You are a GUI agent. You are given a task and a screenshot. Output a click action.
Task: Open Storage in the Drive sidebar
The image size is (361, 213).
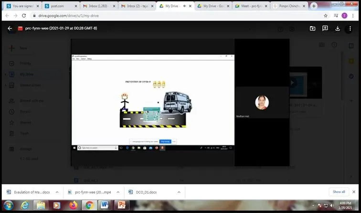(x=26, y=149)
